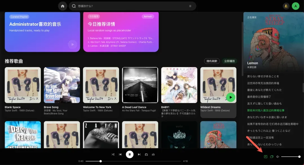Toggle shuffle playback
Viewport: 304px width, 165px height.
click(x=113, y=154)
